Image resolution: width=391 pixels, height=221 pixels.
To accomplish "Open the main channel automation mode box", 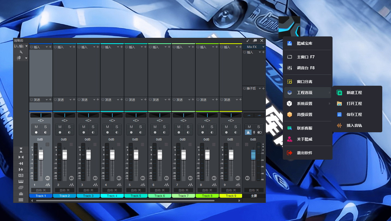I will tap(254, 190).
